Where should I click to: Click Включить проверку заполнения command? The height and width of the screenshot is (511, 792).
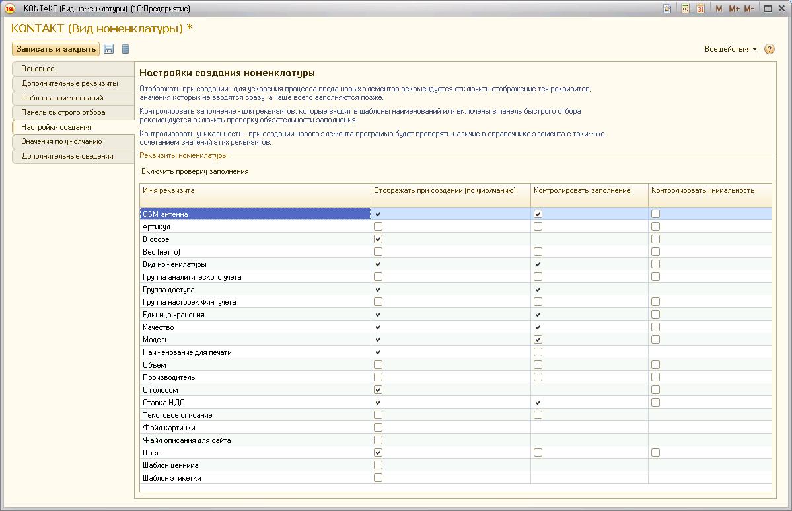195,171
